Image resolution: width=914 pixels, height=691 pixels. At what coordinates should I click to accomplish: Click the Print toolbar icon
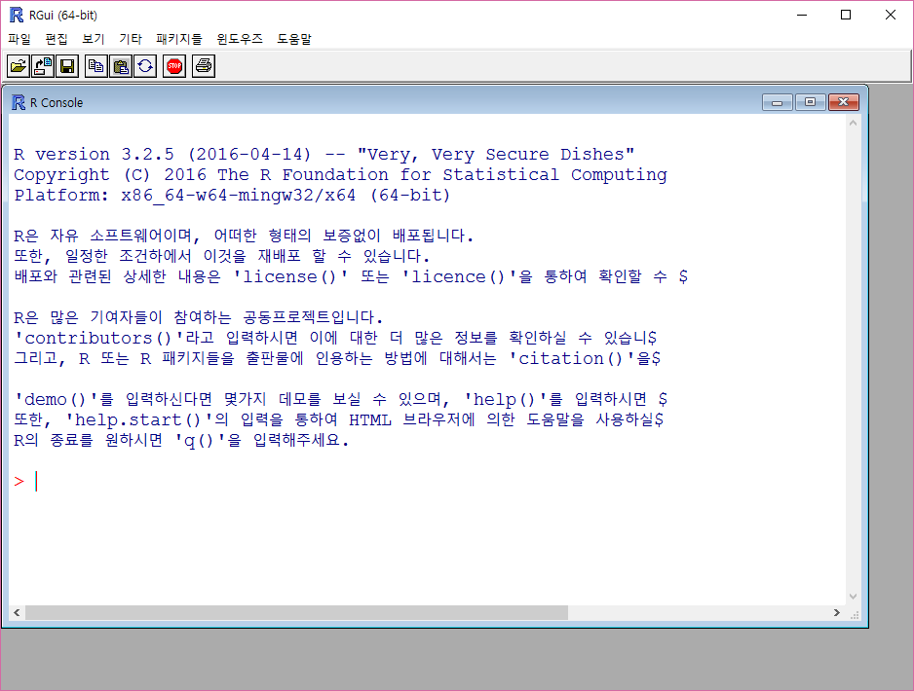pos(204,66)
